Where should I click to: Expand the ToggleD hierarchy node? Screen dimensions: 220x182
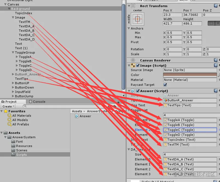[17, 70]
